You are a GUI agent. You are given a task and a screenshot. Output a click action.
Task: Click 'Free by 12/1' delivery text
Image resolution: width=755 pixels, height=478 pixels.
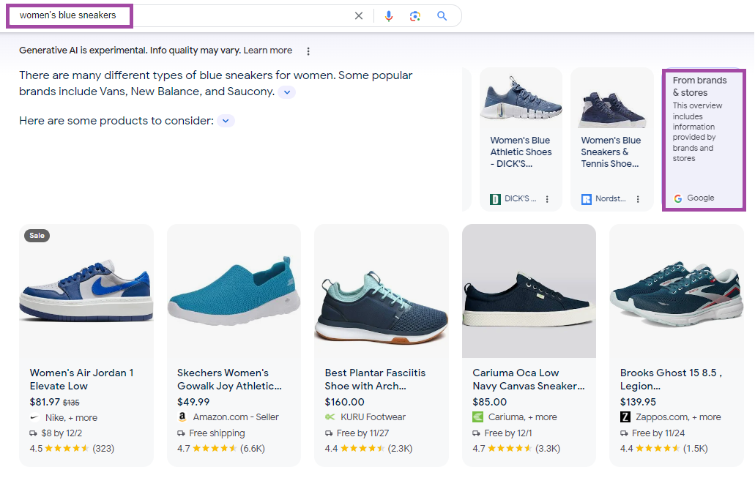[x=508, y=433]
